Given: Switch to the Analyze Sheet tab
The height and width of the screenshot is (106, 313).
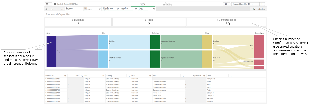Looking at the screenshot, I should pos(143,4).
